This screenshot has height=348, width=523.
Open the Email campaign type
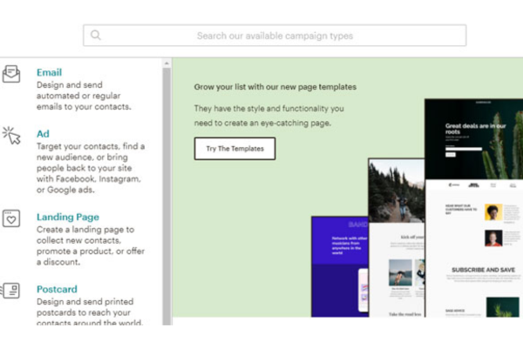tap(49, 72)
